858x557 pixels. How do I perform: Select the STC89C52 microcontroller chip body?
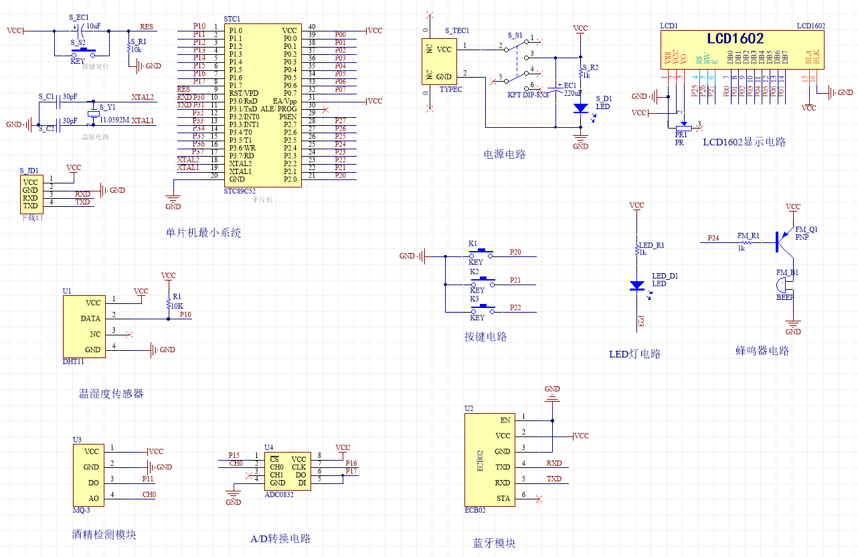261,105
